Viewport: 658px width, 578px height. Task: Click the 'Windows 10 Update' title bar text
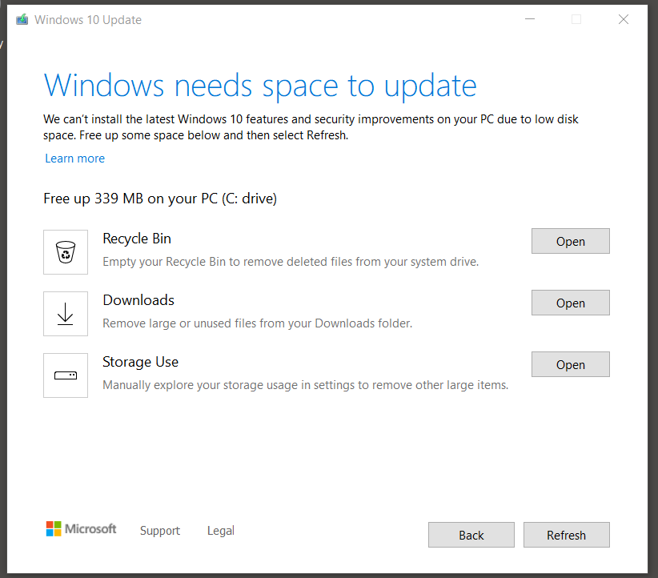click(x=88, y=20)
